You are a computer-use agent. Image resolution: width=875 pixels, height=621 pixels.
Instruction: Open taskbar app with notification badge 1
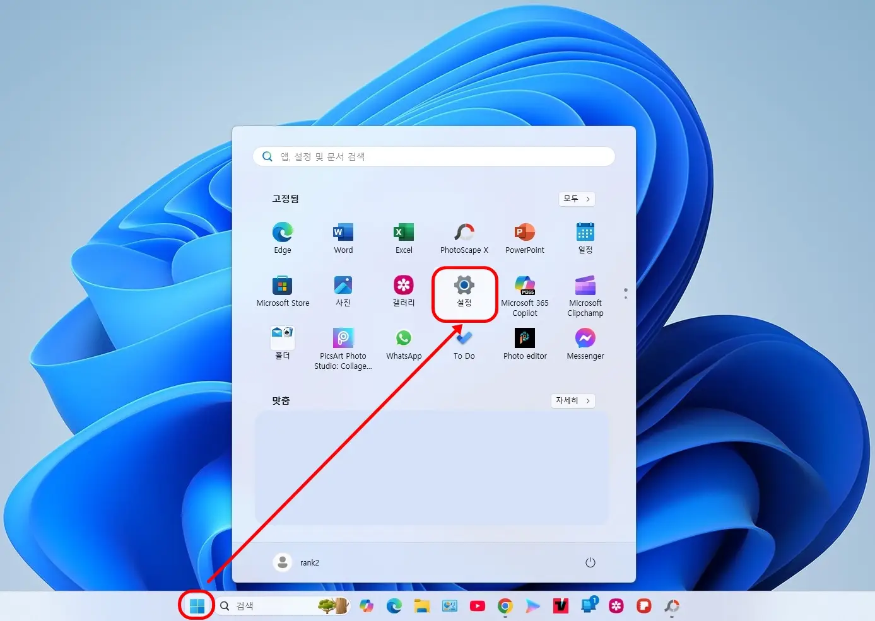click(x=589, y=606)
